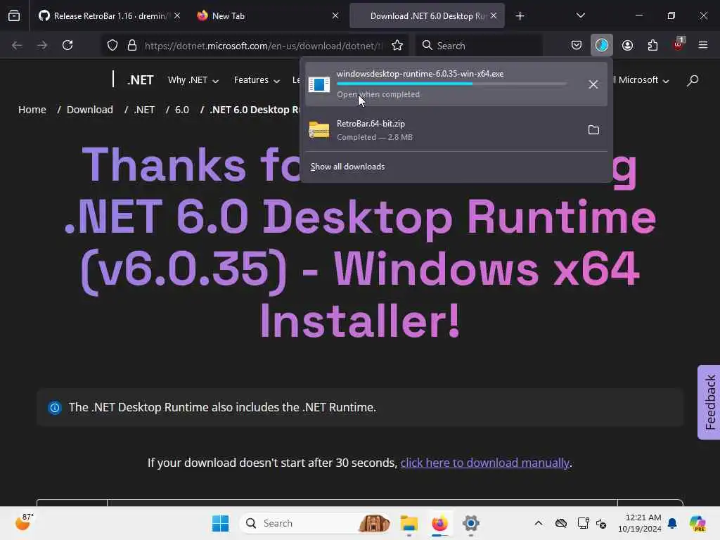Click OneDrive cloud tray icon
The width and height of the screenshot is (720, 540).
[560, 523]
